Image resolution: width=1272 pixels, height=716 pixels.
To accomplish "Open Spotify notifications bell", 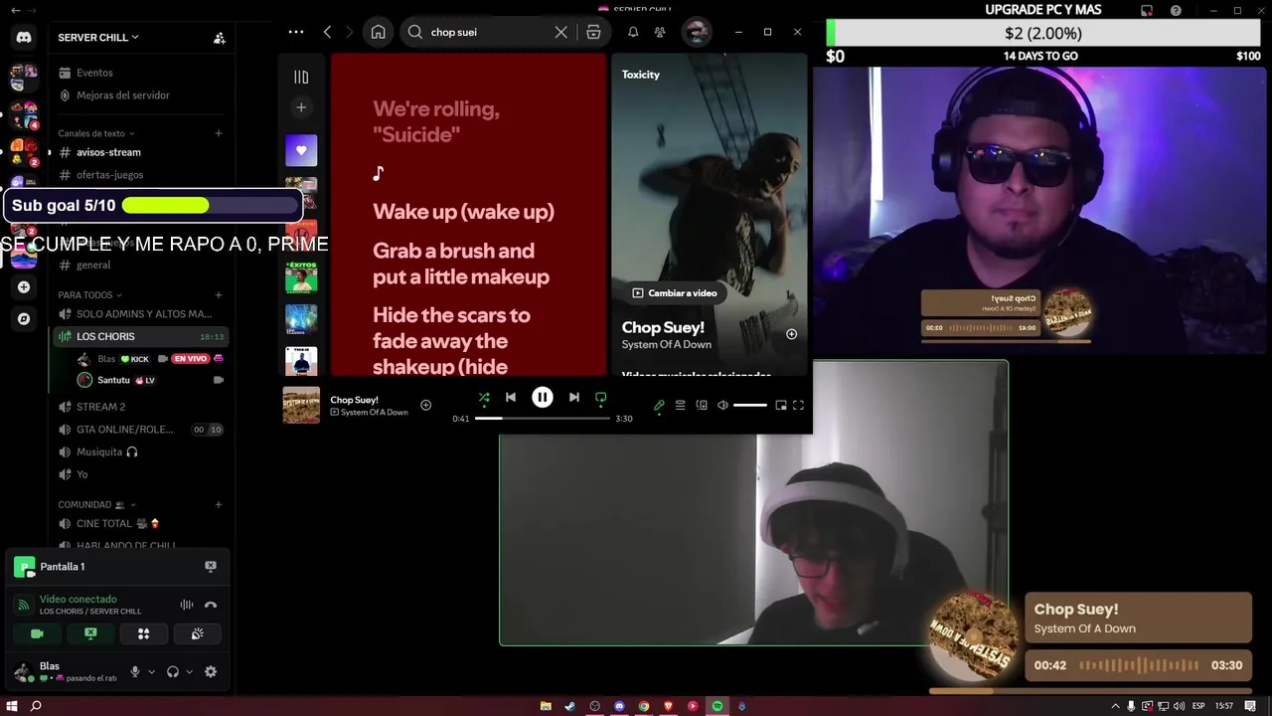I will click(x=633, y=32).
